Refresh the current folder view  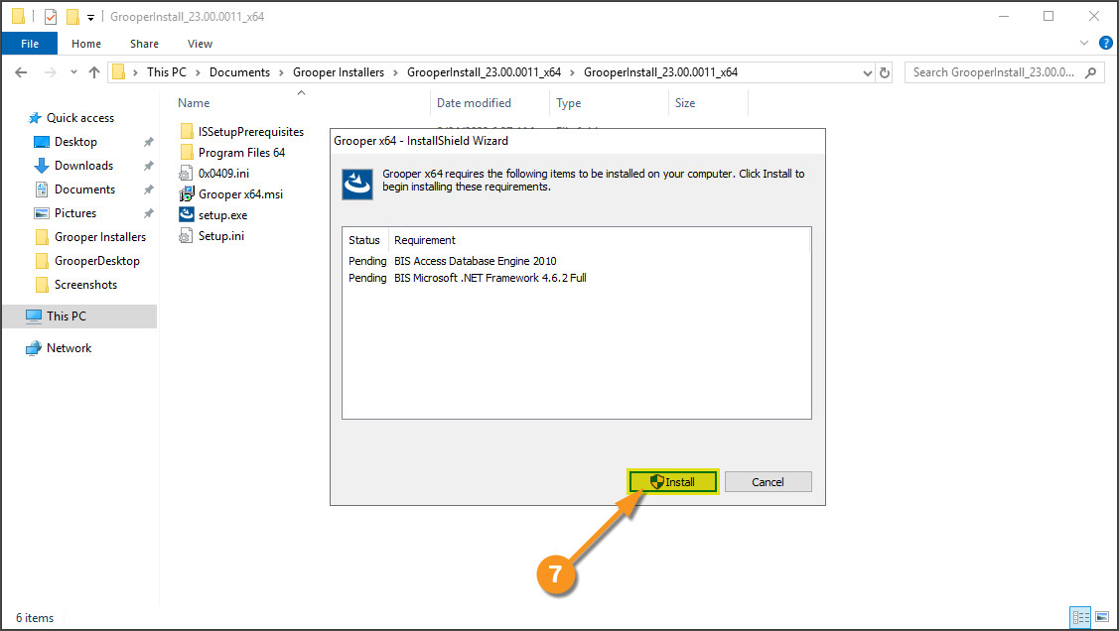pos(885,72)
